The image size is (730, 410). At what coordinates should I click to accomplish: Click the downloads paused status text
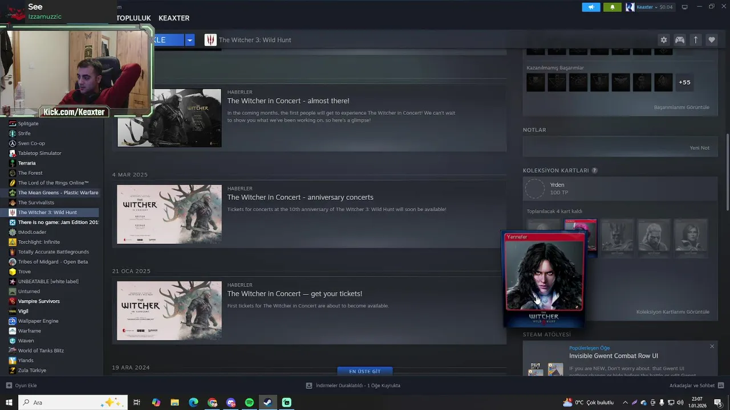point(358,386)
